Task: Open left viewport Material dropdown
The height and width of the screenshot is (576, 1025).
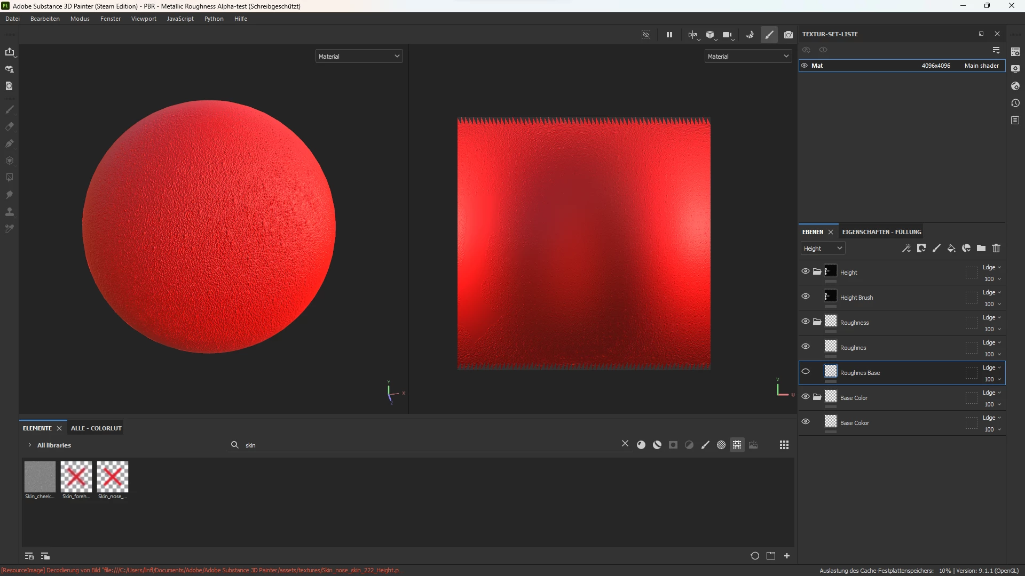Action: tap(359, 57)
